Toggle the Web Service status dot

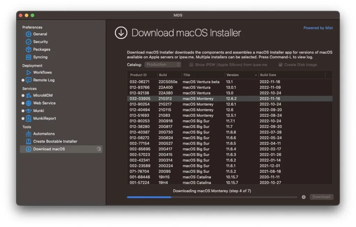click(23, 103)
